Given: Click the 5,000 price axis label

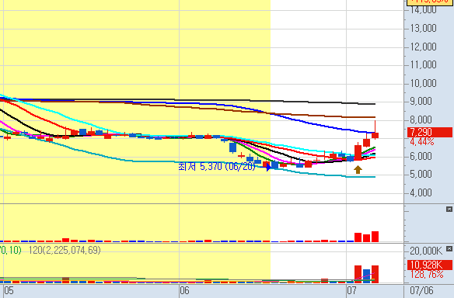Looking at the screenshot, I should pos(421,175).
